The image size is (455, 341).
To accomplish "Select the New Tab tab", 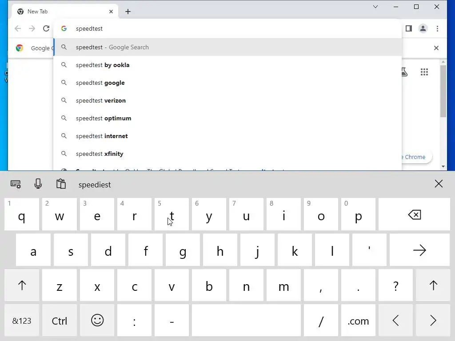I will (64, 12).
